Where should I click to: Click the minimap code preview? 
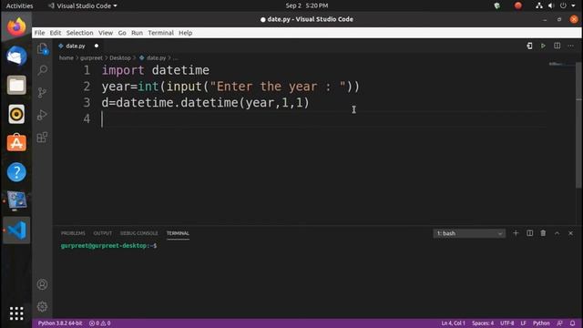coord(557,65)
